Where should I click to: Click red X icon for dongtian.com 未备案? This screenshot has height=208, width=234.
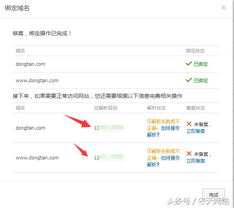pos(189,124)
